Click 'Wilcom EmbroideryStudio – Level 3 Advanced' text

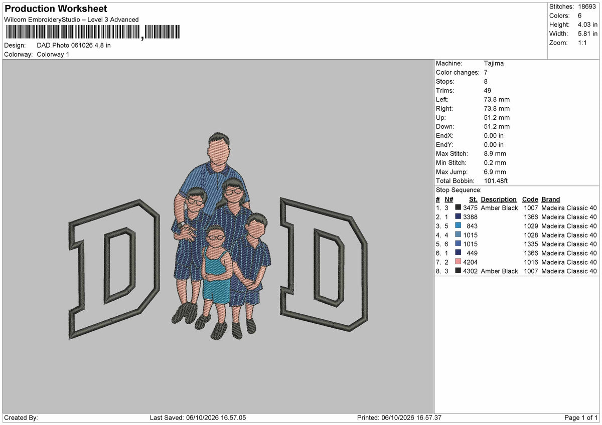click(x=71, y=20)
